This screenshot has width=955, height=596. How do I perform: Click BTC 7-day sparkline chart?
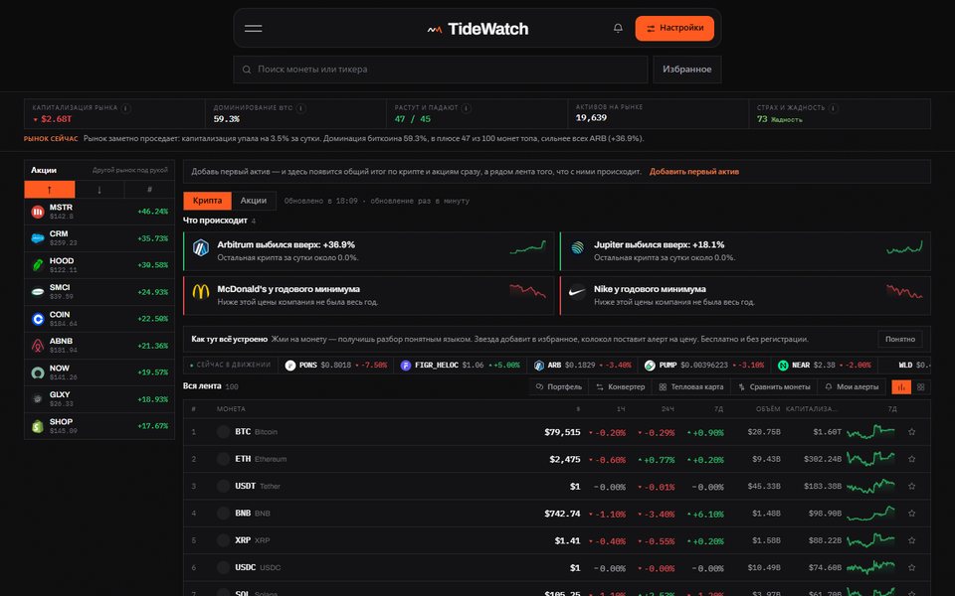[871, 432]
